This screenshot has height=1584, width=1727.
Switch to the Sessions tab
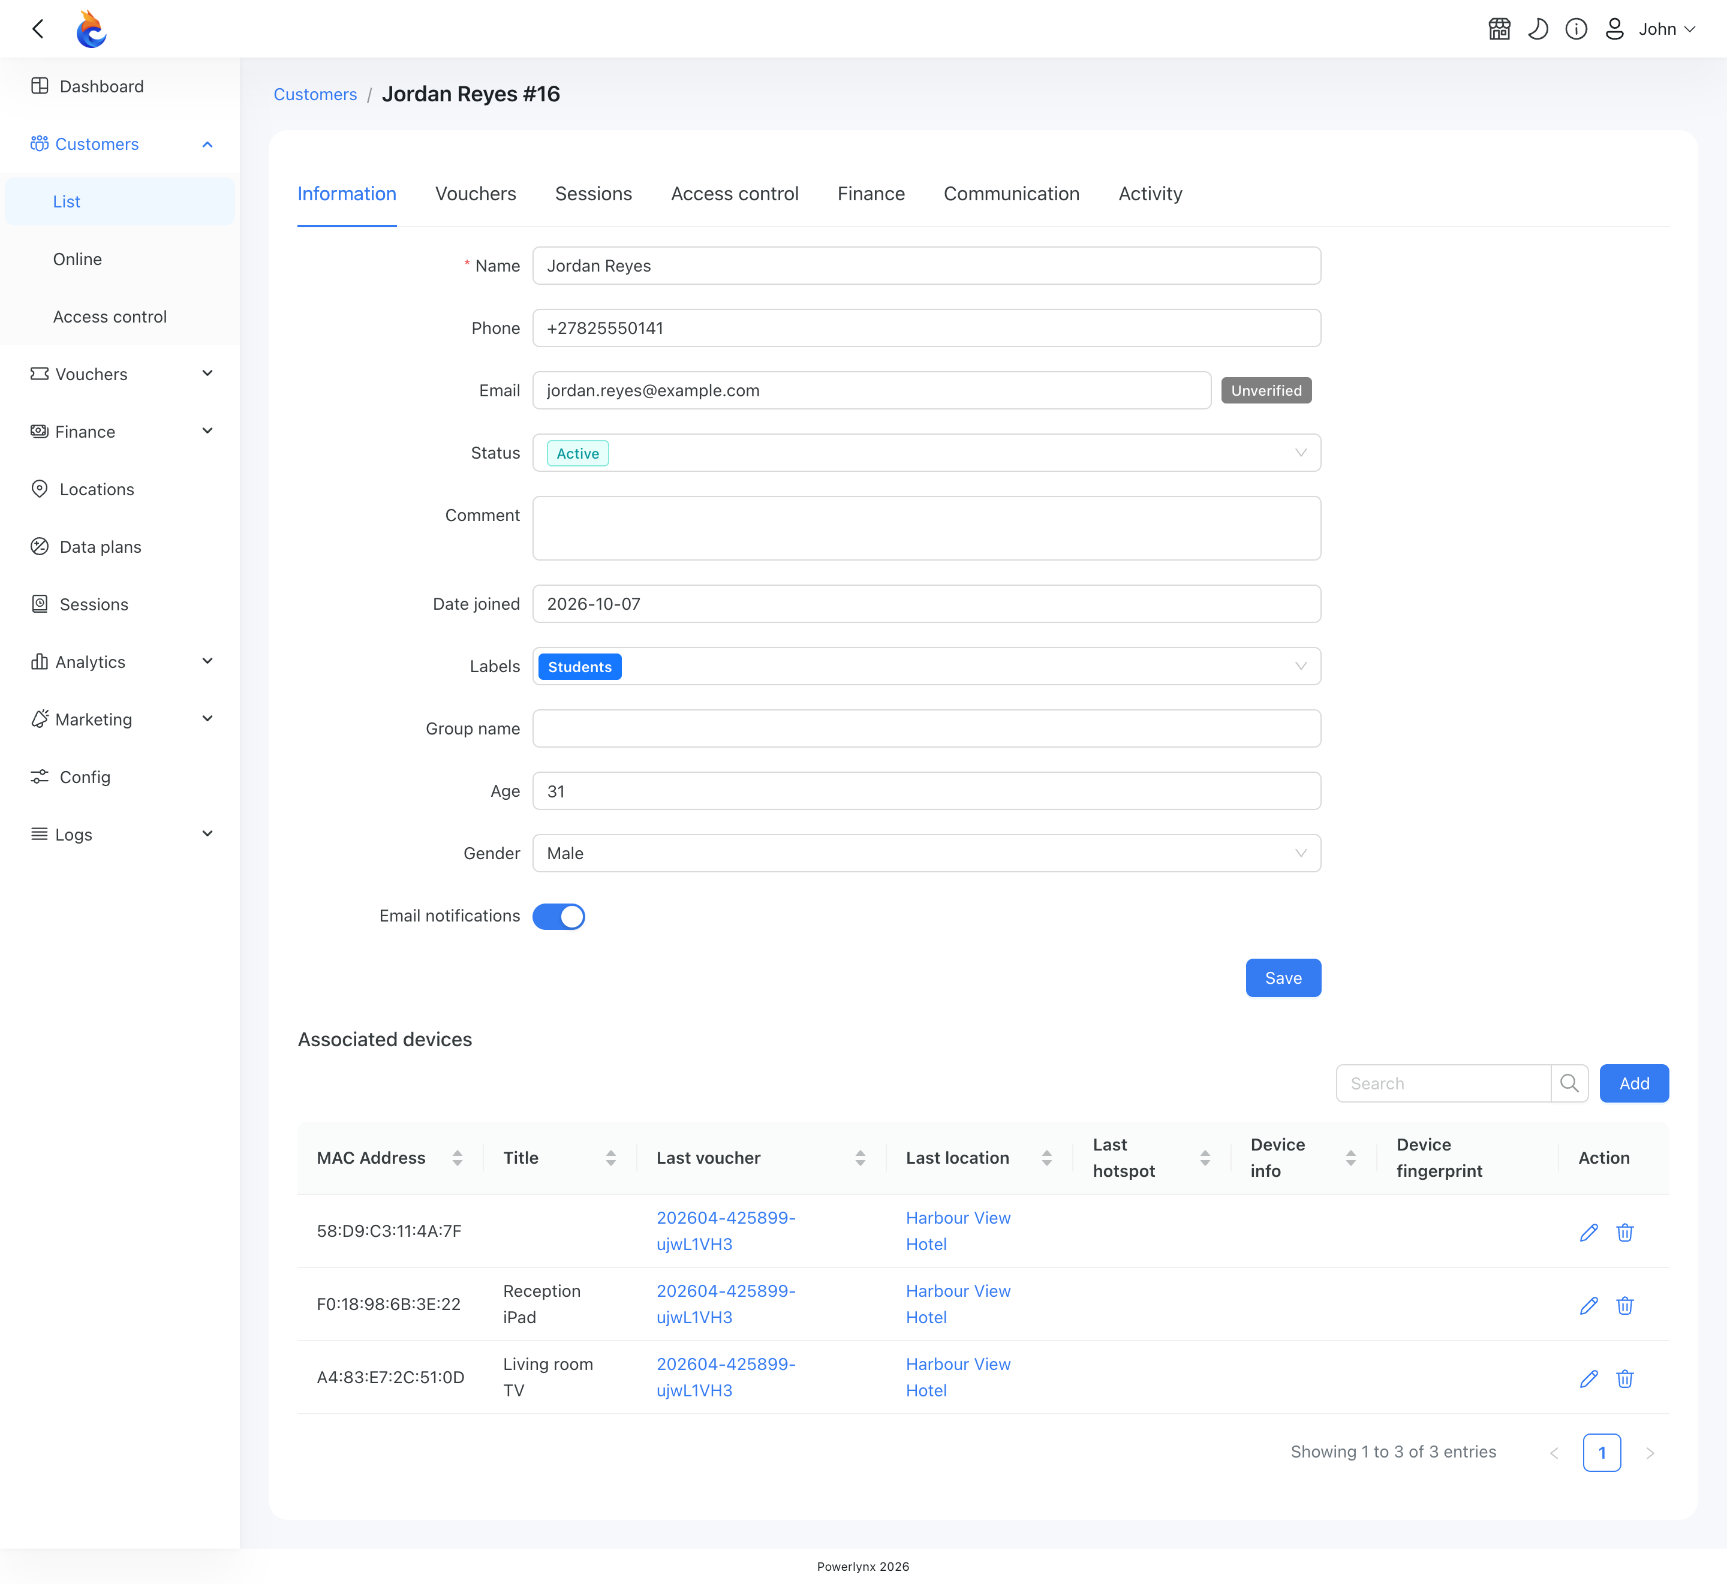tap(593, 194)
